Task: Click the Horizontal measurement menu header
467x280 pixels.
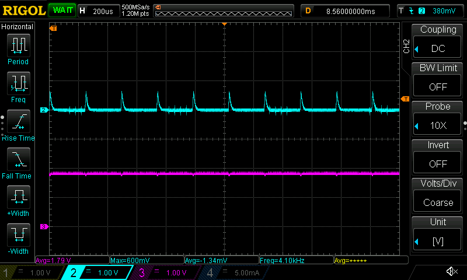Action: coord(18,26)
